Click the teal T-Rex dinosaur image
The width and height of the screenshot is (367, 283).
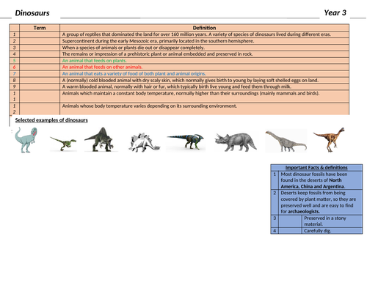(26, 140)
